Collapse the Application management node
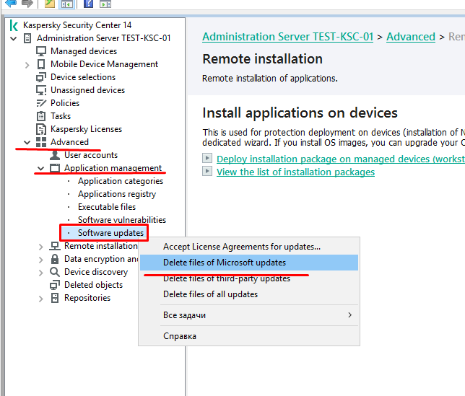 click(40, 169)
